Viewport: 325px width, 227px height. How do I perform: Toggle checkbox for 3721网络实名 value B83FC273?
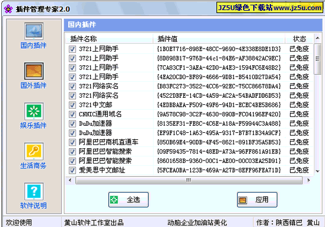click(72, 87)
